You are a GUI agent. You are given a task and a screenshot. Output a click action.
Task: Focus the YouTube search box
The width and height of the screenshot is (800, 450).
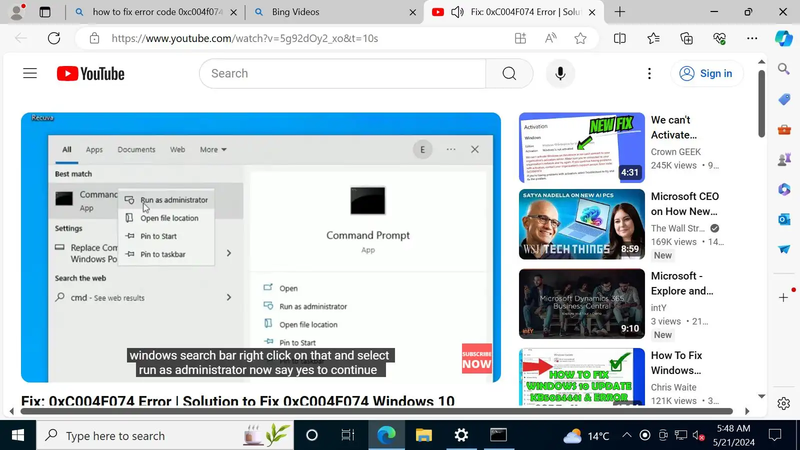tap(343, 73)
